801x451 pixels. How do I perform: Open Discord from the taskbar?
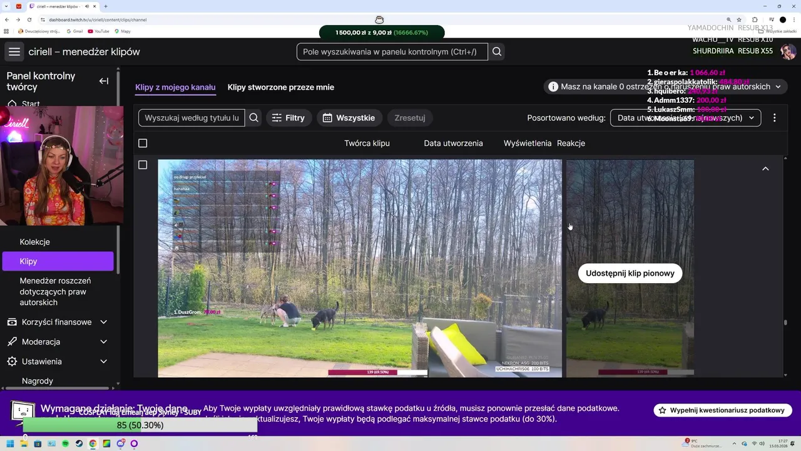click(x=120, y=443)
